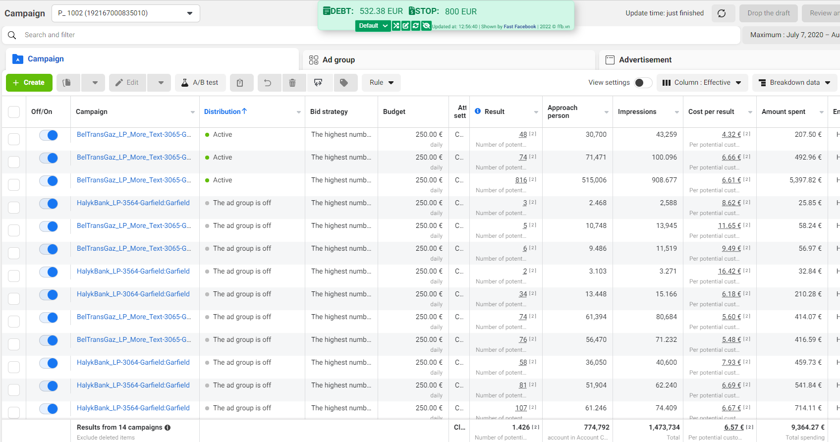Click the 6.57 € total cost per result
Image resolution: width=840 pixels, height=442 pixels.
tap(733, 428)
